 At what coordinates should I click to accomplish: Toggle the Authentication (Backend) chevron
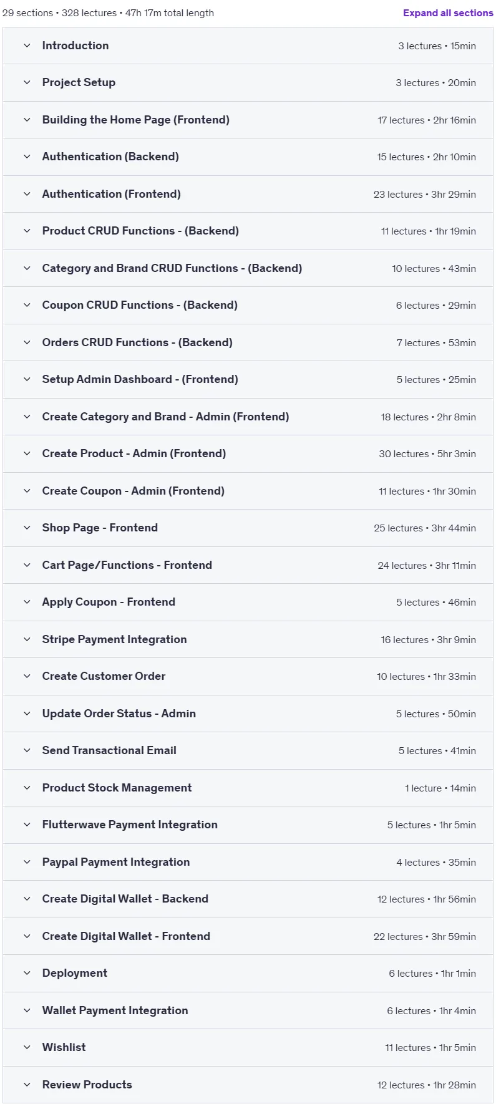coord(27,157)
